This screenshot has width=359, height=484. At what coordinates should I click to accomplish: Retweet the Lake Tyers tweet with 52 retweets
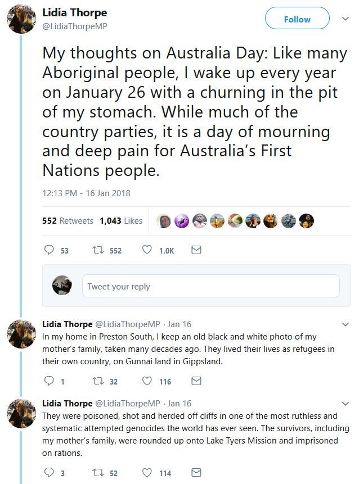click(x=98, y=473)
